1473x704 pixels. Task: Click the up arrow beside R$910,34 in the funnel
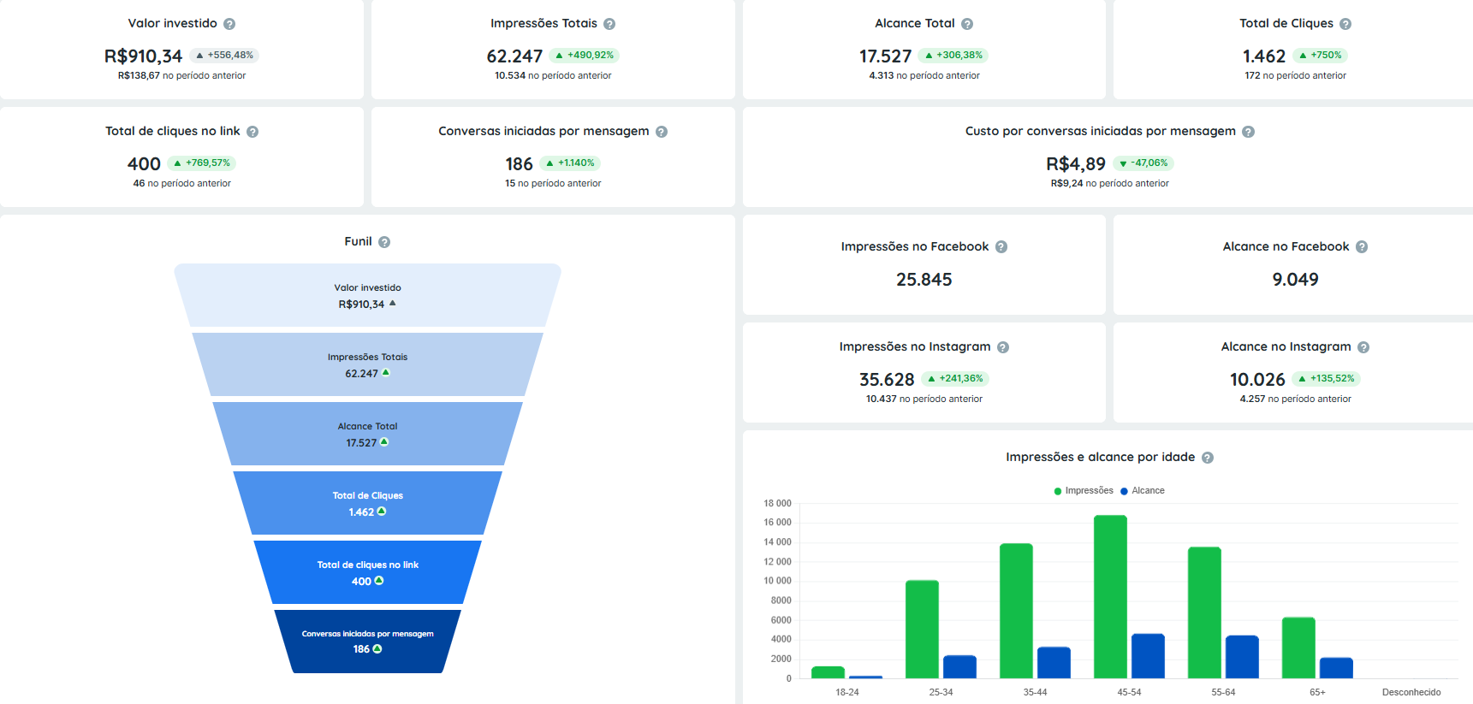[393, 303]
